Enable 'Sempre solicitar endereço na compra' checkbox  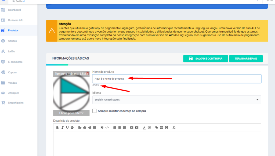[x=95, y=111]
